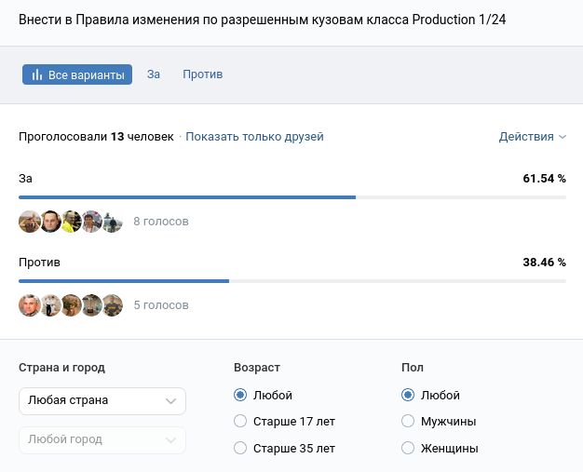Open the 5 голосов voter list
This screenshot has width=583, height=472.
coord(161,305)
